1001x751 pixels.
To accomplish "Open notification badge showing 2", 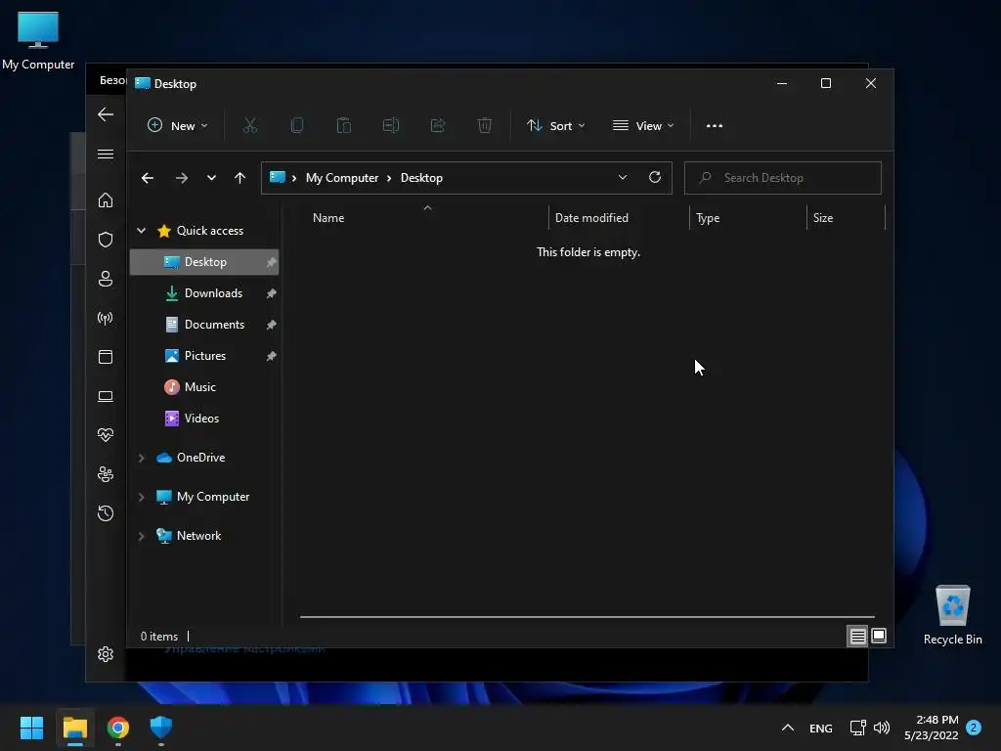I will 974,728.
